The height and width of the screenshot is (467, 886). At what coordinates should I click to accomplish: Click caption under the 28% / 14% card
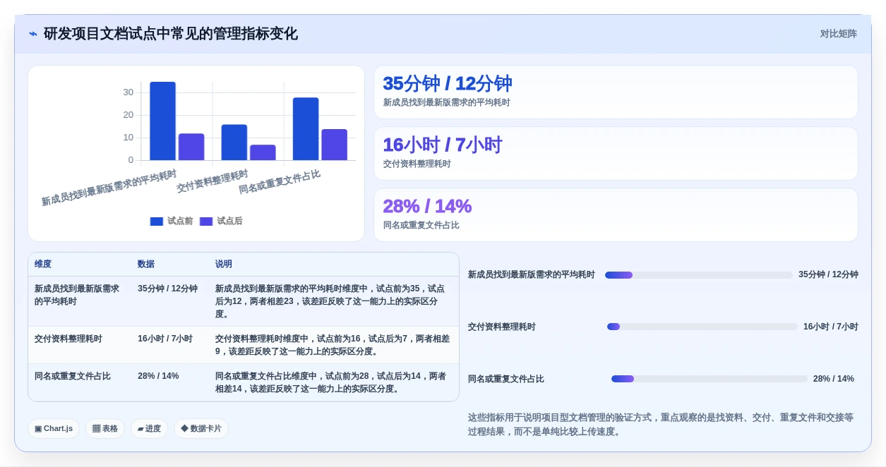pyautogui.click(x=421, y=225)
